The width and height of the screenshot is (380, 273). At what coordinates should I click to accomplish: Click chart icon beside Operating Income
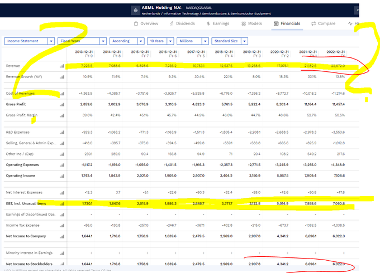click(62, 175)
